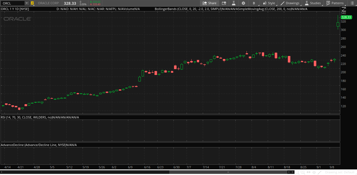Click the green 328.33 price bubble on the axis
357x175 pixels.
click(x=346, y=17)
